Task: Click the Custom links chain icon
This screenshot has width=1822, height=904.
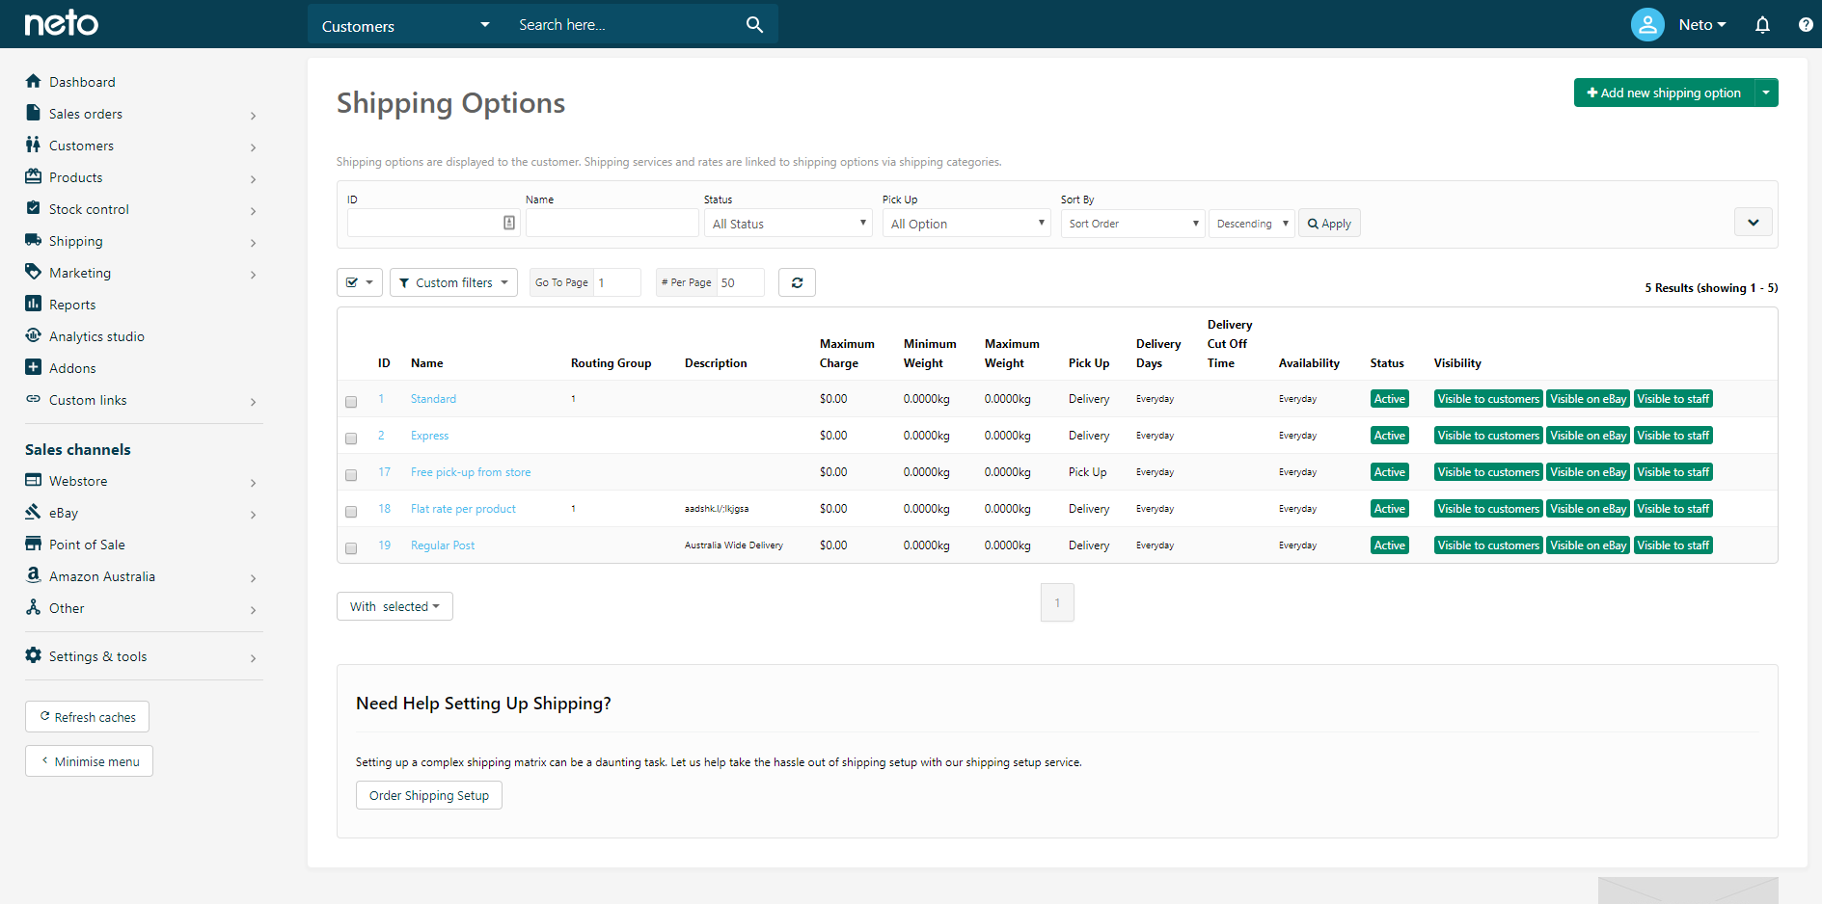Action: pyautogui.click(x=34, y=399)
